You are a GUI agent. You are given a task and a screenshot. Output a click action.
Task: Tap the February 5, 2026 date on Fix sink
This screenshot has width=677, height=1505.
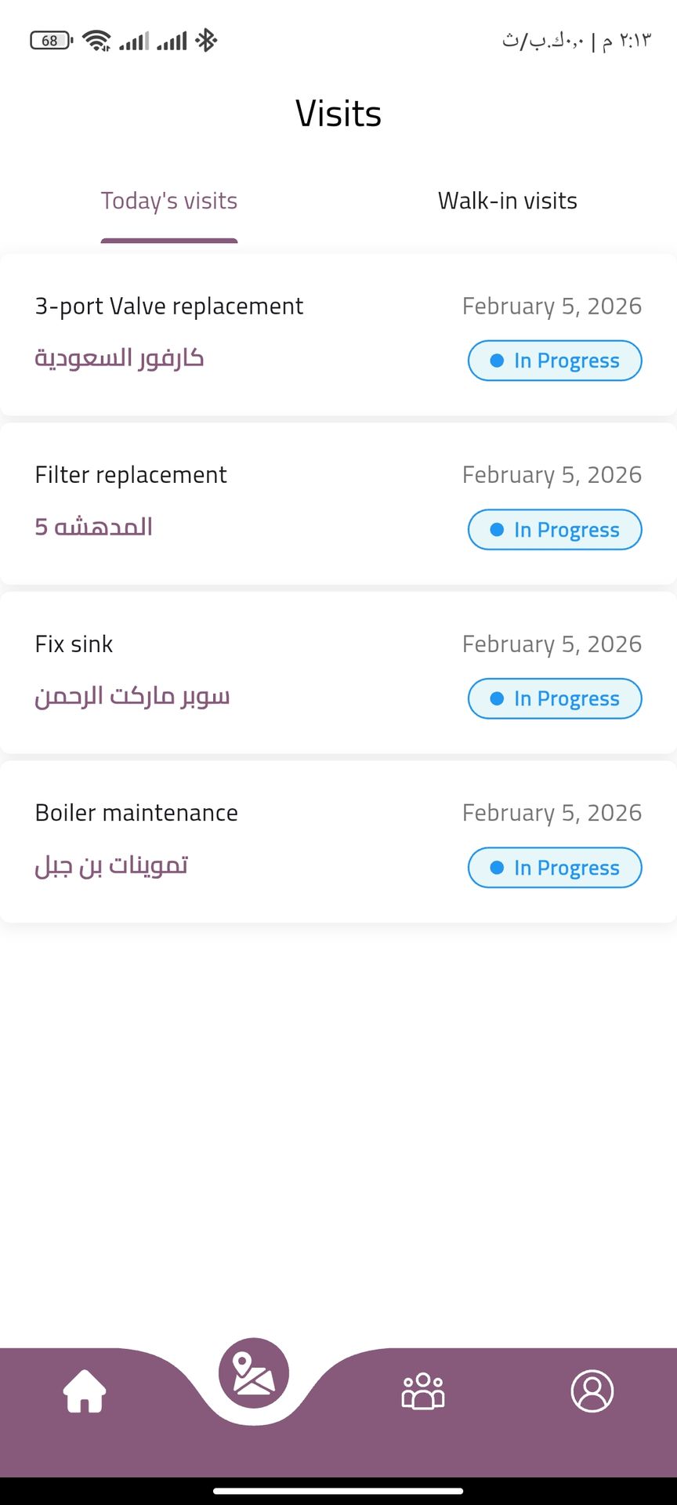[552, 644]
